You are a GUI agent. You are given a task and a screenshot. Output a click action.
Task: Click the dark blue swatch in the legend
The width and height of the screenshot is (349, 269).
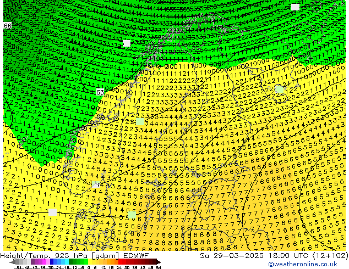click(x=52, y=262)
